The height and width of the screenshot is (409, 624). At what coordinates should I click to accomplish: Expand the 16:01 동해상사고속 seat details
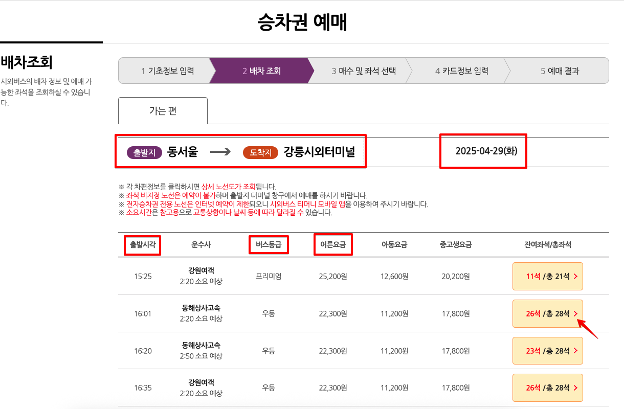[x=547, y=313]
